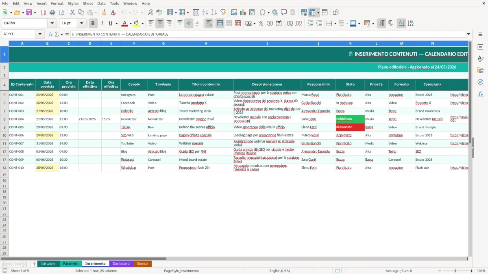Click the Export as PDF icon
488x274 pixels.
[44, 13]
